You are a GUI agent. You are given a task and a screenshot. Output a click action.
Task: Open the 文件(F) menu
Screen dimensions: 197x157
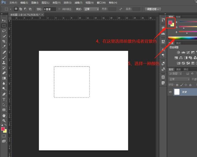[x=13, y=3]
